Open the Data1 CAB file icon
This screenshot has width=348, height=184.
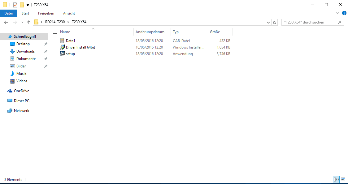tap(62, 41)
